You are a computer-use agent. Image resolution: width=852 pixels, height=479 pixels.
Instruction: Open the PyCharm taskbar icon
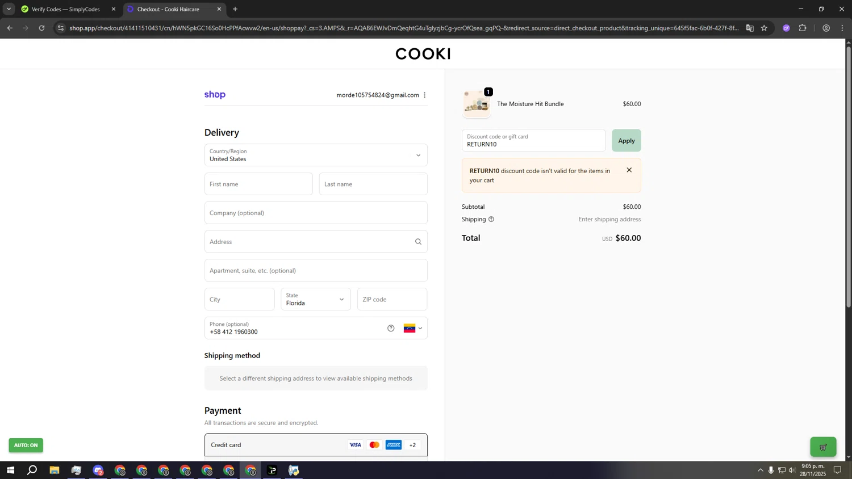pos(272,470)
